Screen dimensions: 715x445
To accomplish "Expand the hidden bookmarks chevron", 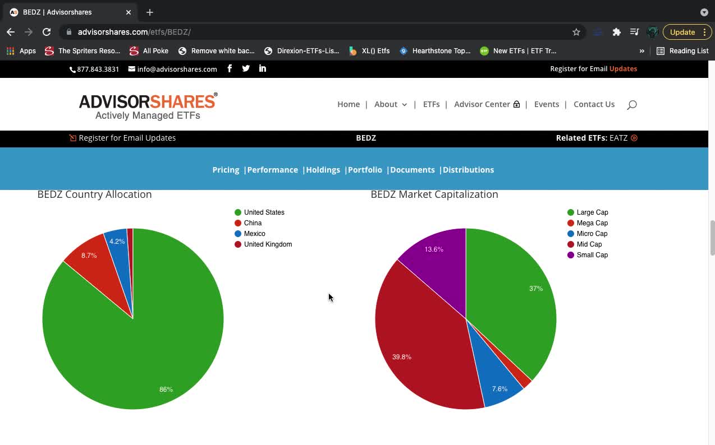I will (x=641, y=50).
